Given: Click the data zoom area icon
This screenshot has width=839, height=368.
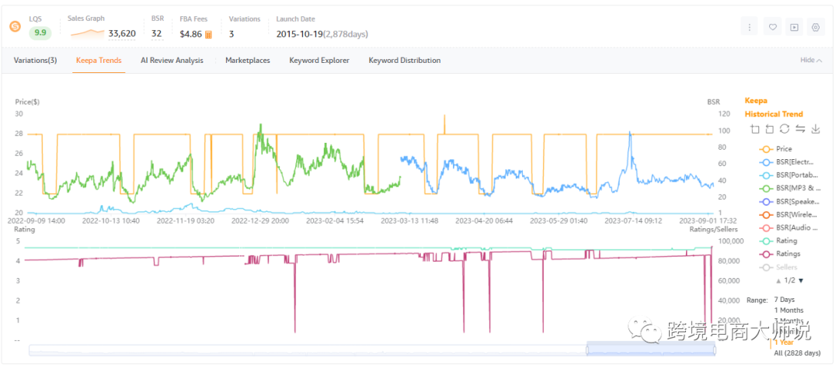Looking at the screenshot, I should click(x=754, y=129).
